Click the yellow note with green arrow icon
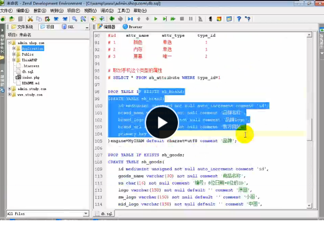Viewport: 324px width, 232px height. point(93,19)
